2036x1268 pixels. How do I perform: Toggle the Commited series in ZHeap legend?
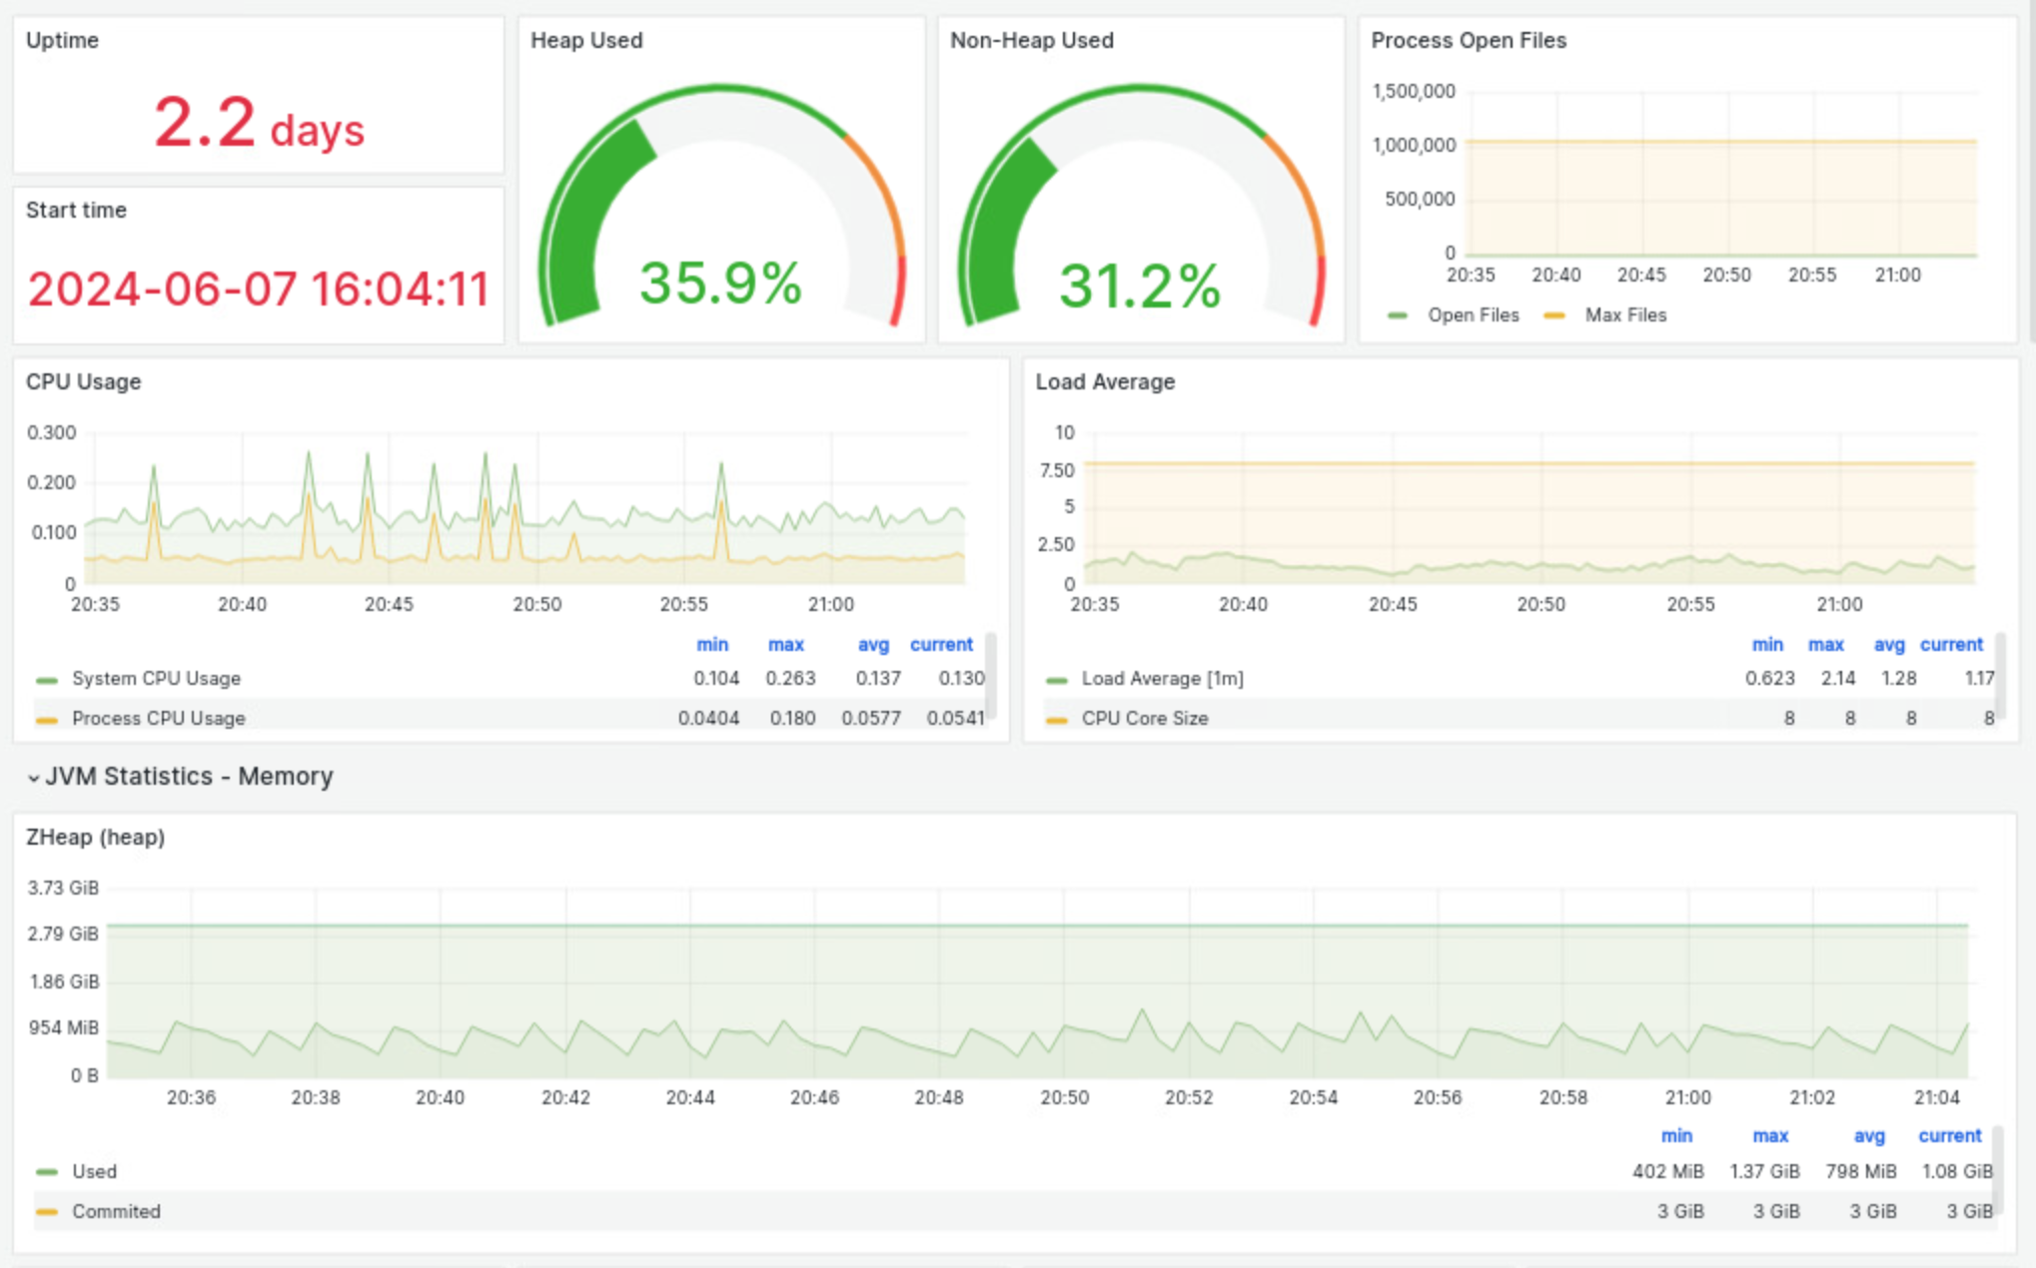(116, 1211)
